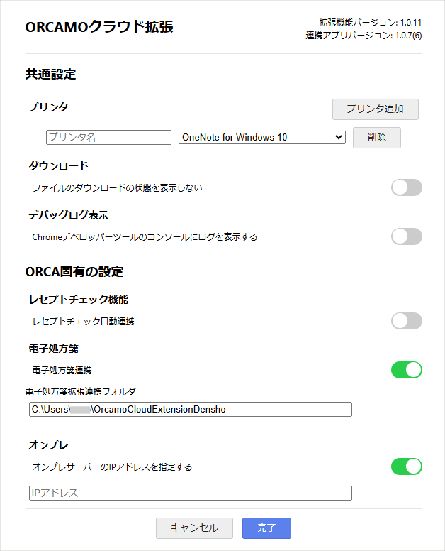
Task: Click the プリンタ追加 button
Action: pos(376,109)
